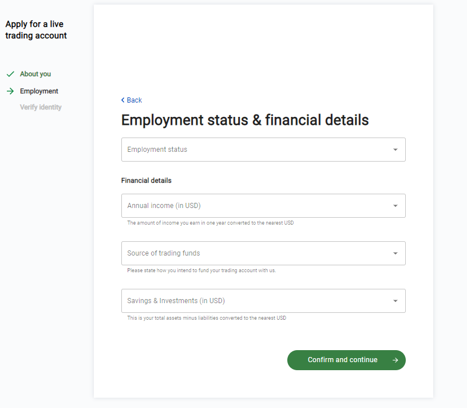Click the Apply for a live trading account title
Screen dimensions: 467x408
36,30
